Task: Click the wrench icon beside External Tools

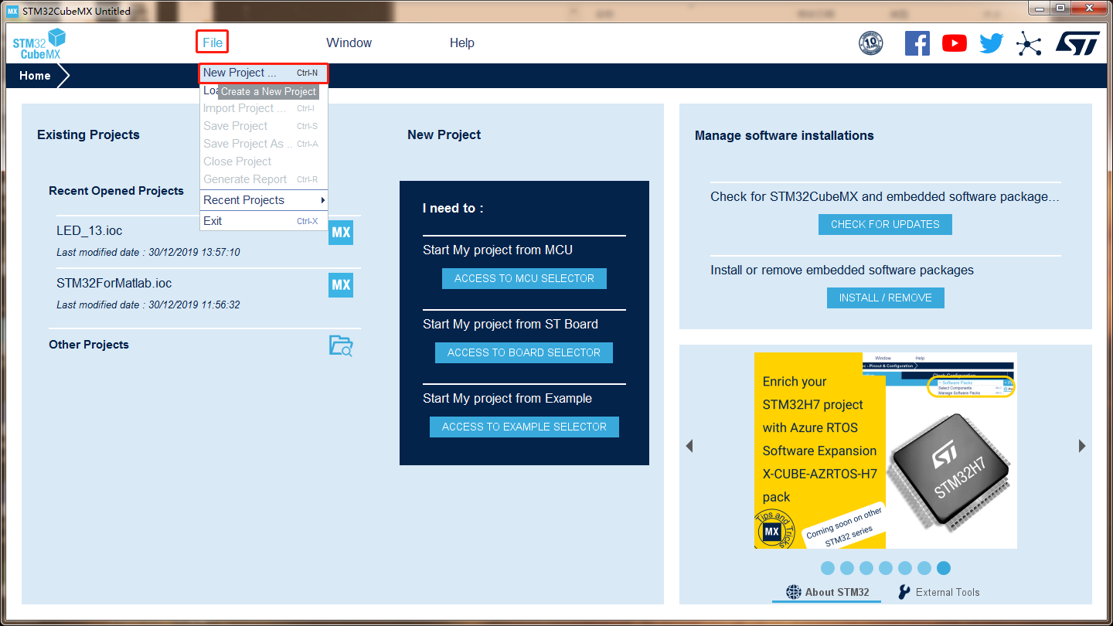Action: (x=904, y=592)
